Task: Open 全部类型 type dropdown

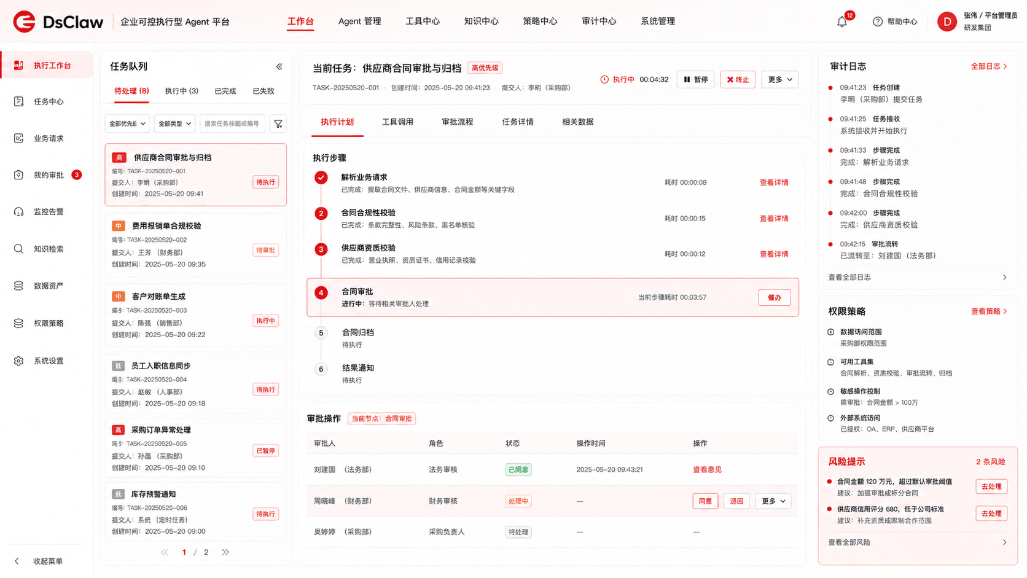Action: pos(174,123)
